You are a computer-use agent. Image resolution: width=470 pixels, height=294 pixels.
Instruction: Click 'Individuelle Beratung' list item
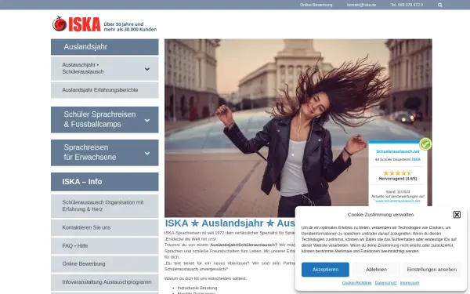pos(197,288)
